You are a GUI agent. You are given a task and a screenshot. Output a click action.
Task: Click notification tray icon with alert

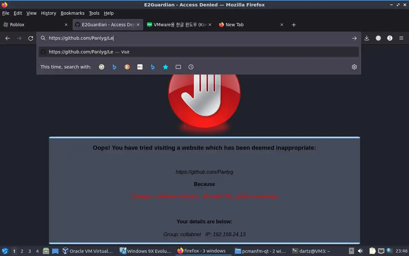click(389, 251)
